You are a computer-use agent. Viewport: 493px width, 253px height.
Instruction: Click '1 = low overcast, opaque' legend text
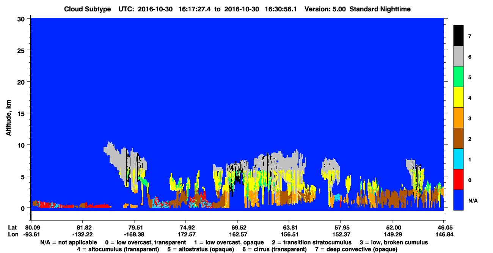tap(229, 242)
